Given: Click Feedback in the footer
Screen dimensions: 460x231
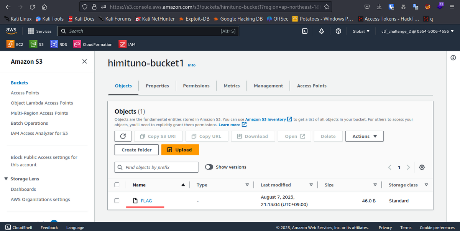Looking at the screenshot, I should click(49, 228).
